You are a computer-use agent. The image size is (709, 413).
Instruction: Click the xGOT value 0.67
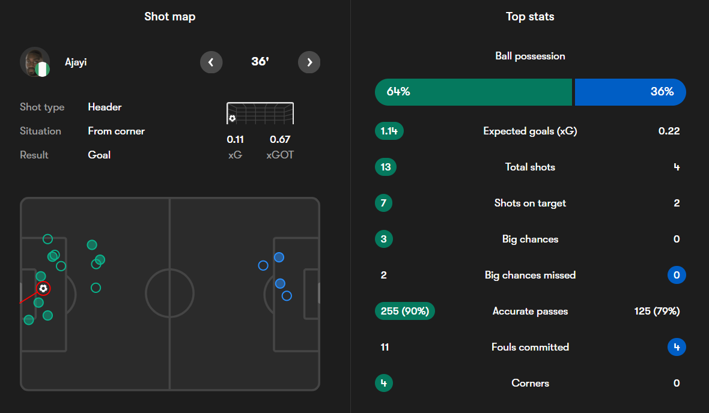coord(280,139)
